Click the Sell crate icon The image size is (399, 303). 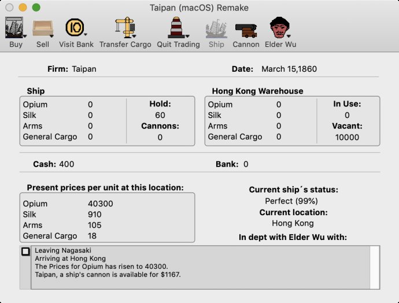tap(42, 28)
